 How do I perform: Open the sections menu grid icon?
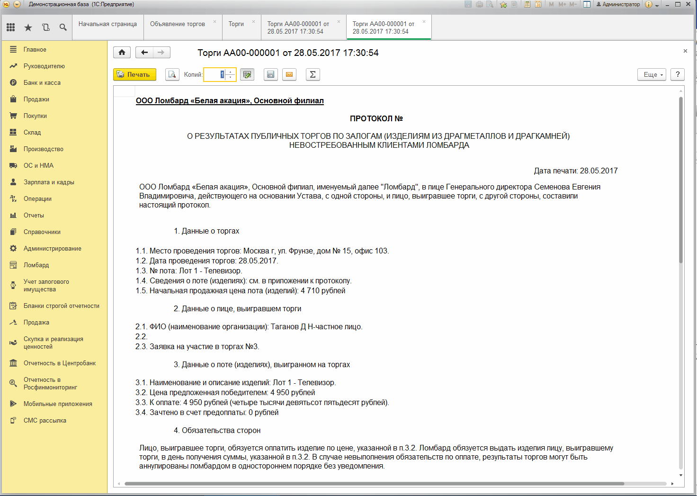pos(11,27)
